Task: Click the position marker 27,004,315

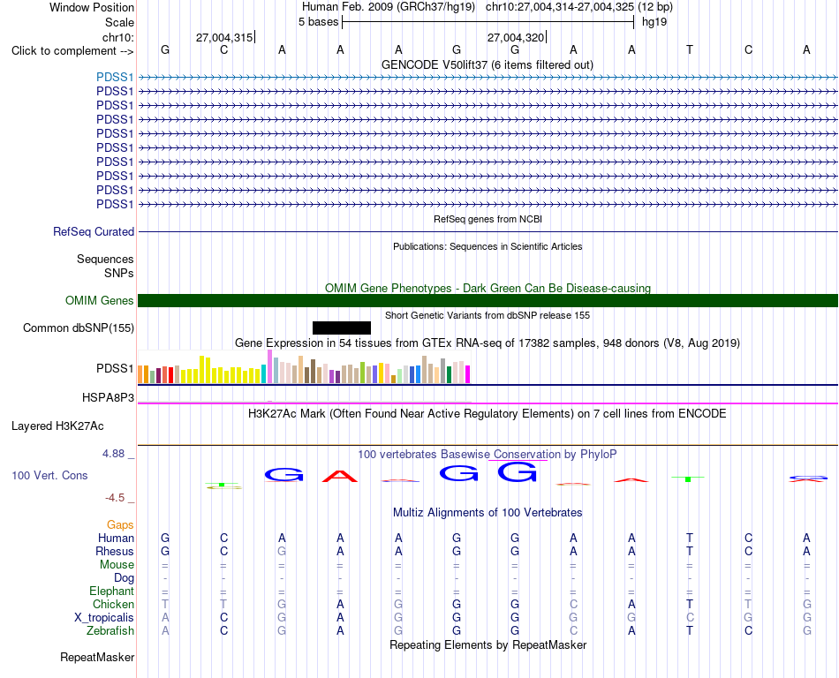Action: [224, 37]
